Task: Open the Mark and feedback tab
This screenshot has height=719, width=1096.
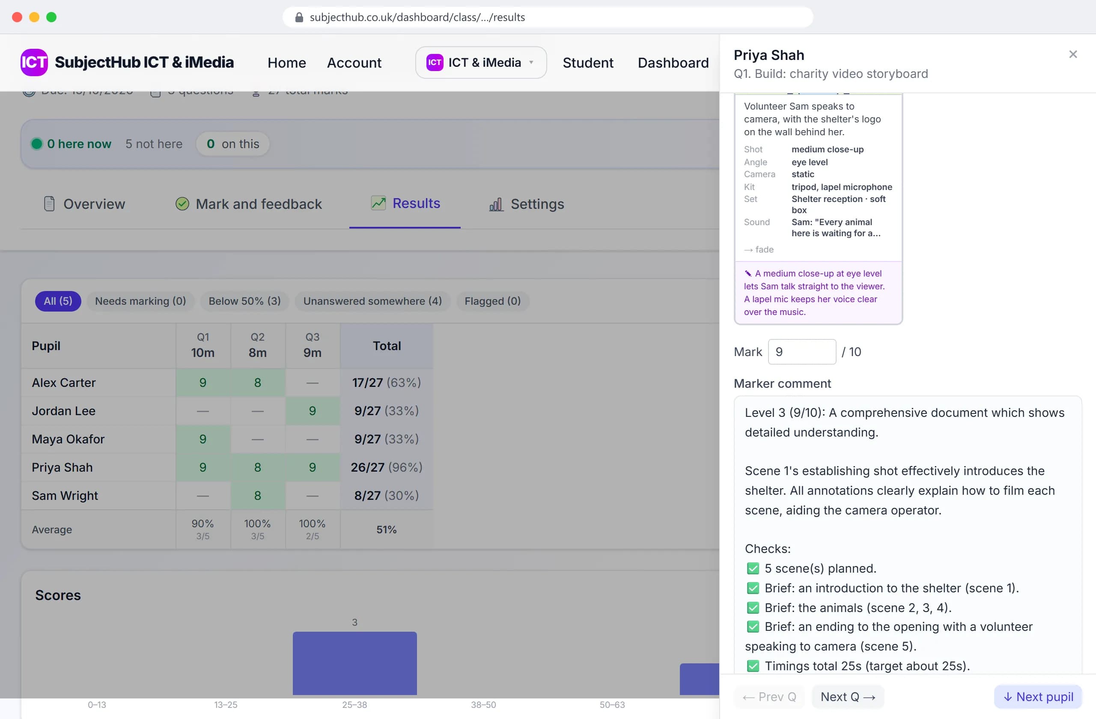Action: pos(248,204)
